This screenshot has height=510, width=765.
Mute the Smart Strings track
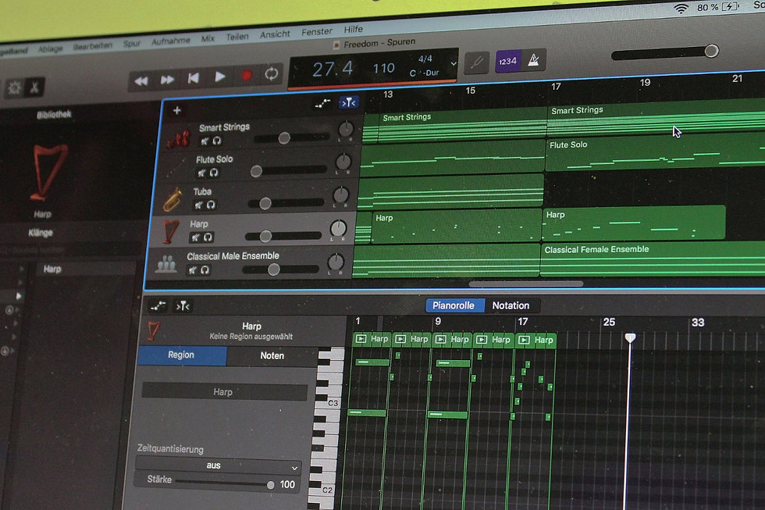205,141
